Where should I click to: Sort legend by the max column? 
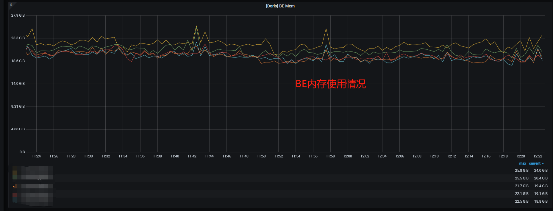522,163
